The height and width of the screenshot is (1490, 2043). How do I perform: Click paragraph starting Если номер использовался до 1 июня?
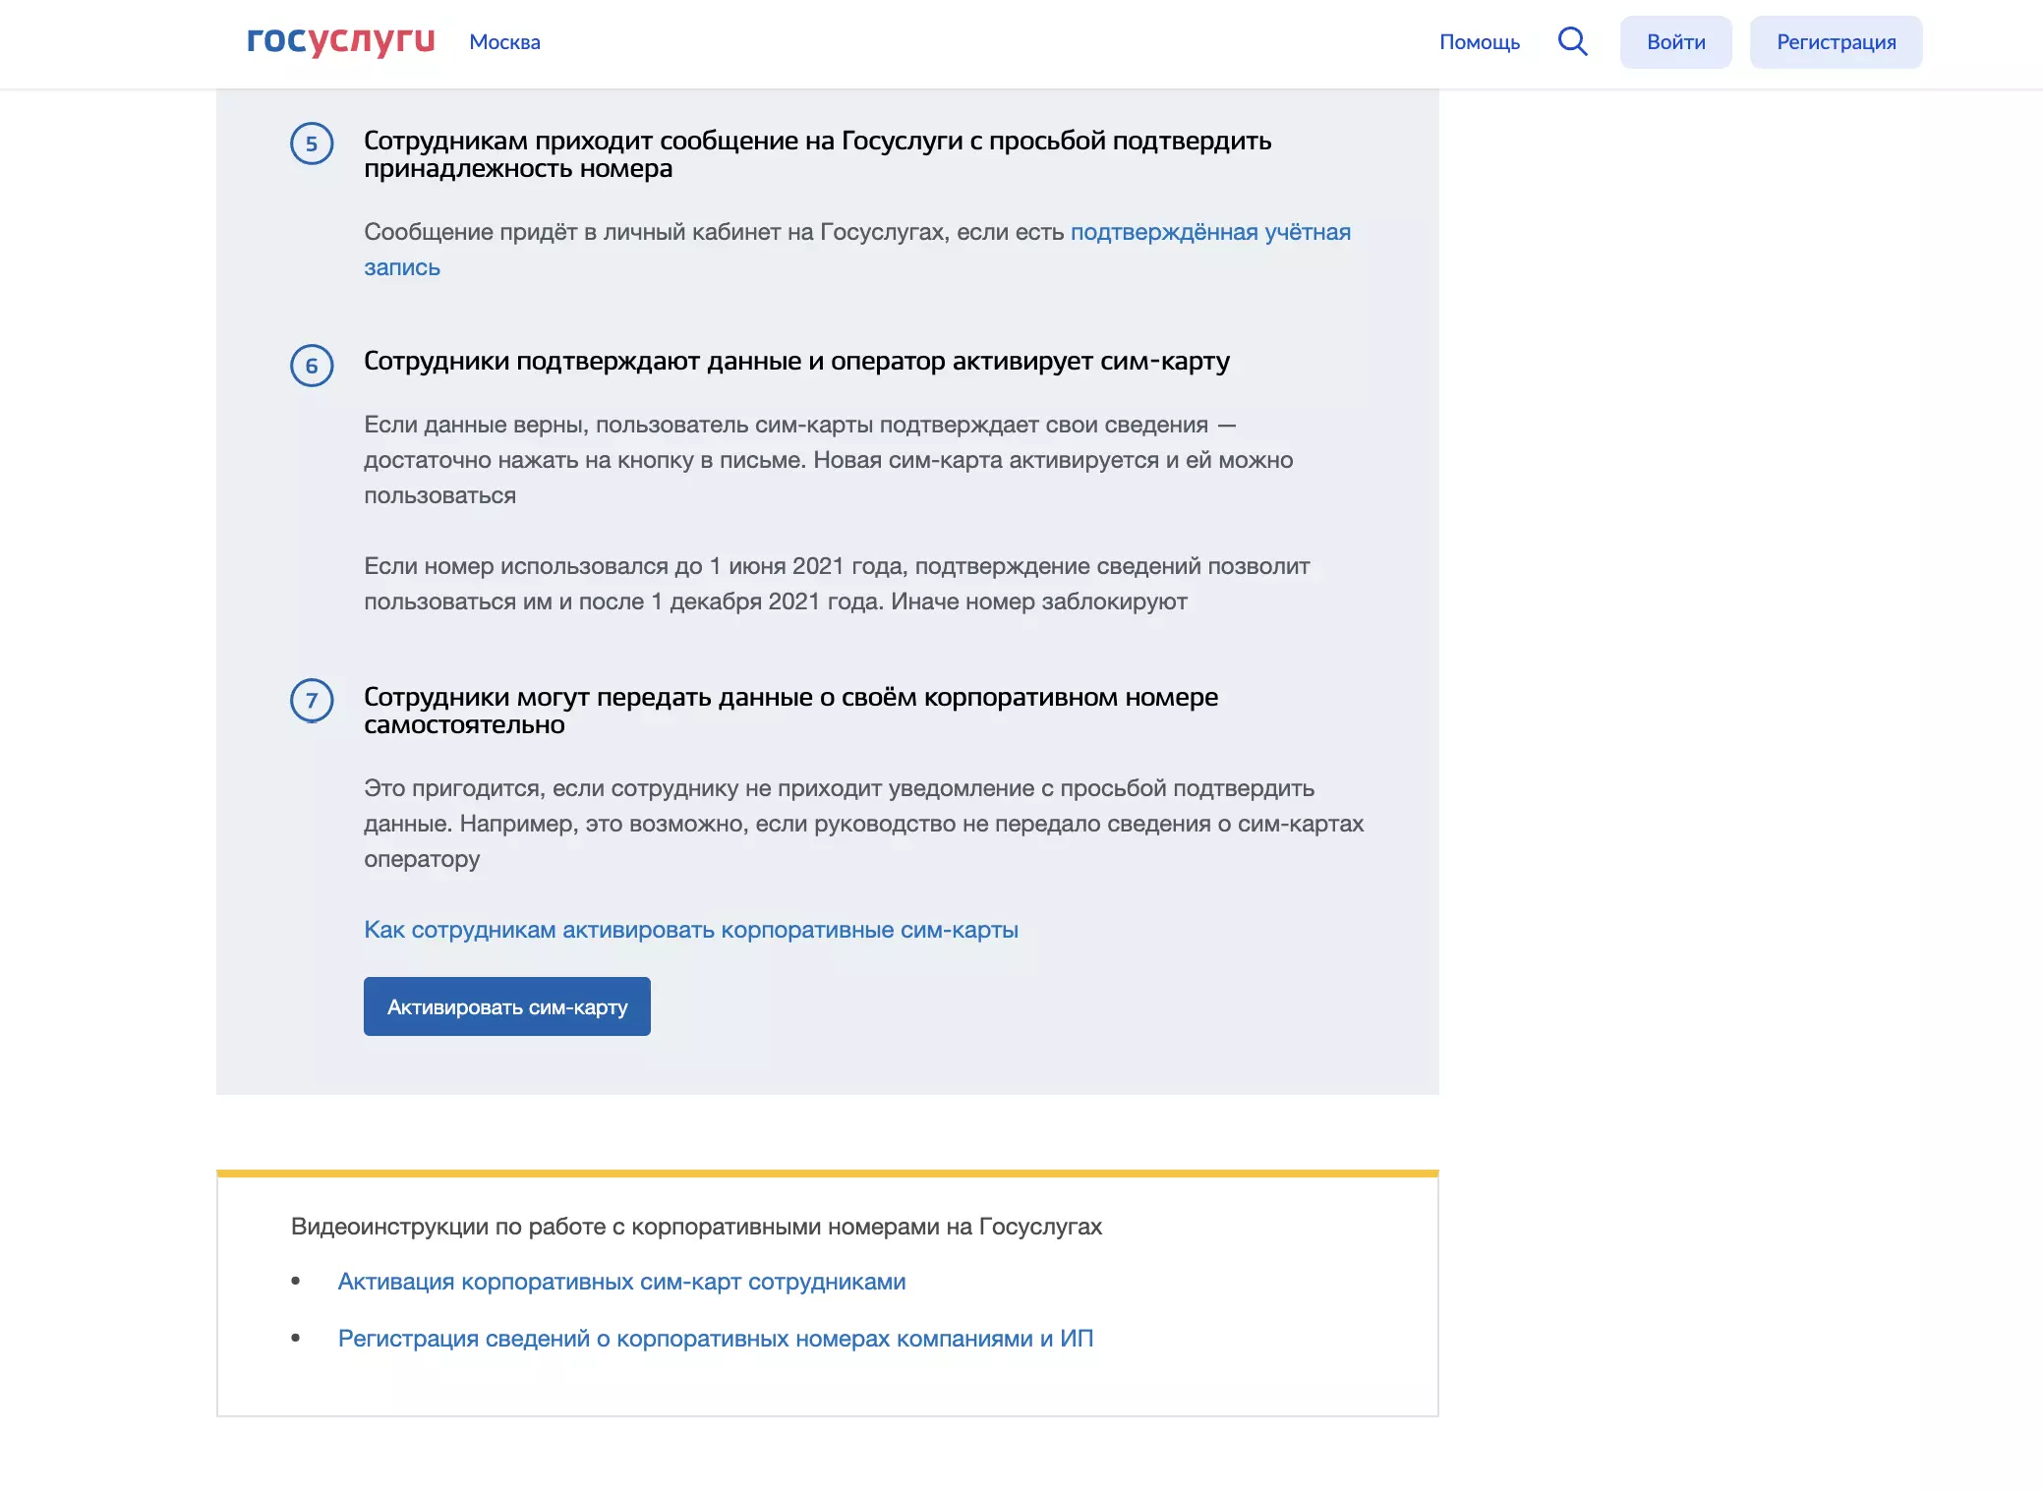coord(837,584)
